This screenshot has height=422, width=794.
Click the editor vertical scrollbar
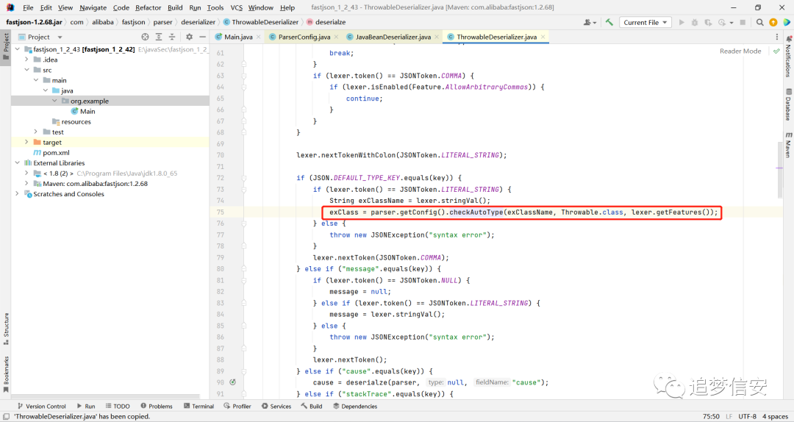tap(780, 170)
